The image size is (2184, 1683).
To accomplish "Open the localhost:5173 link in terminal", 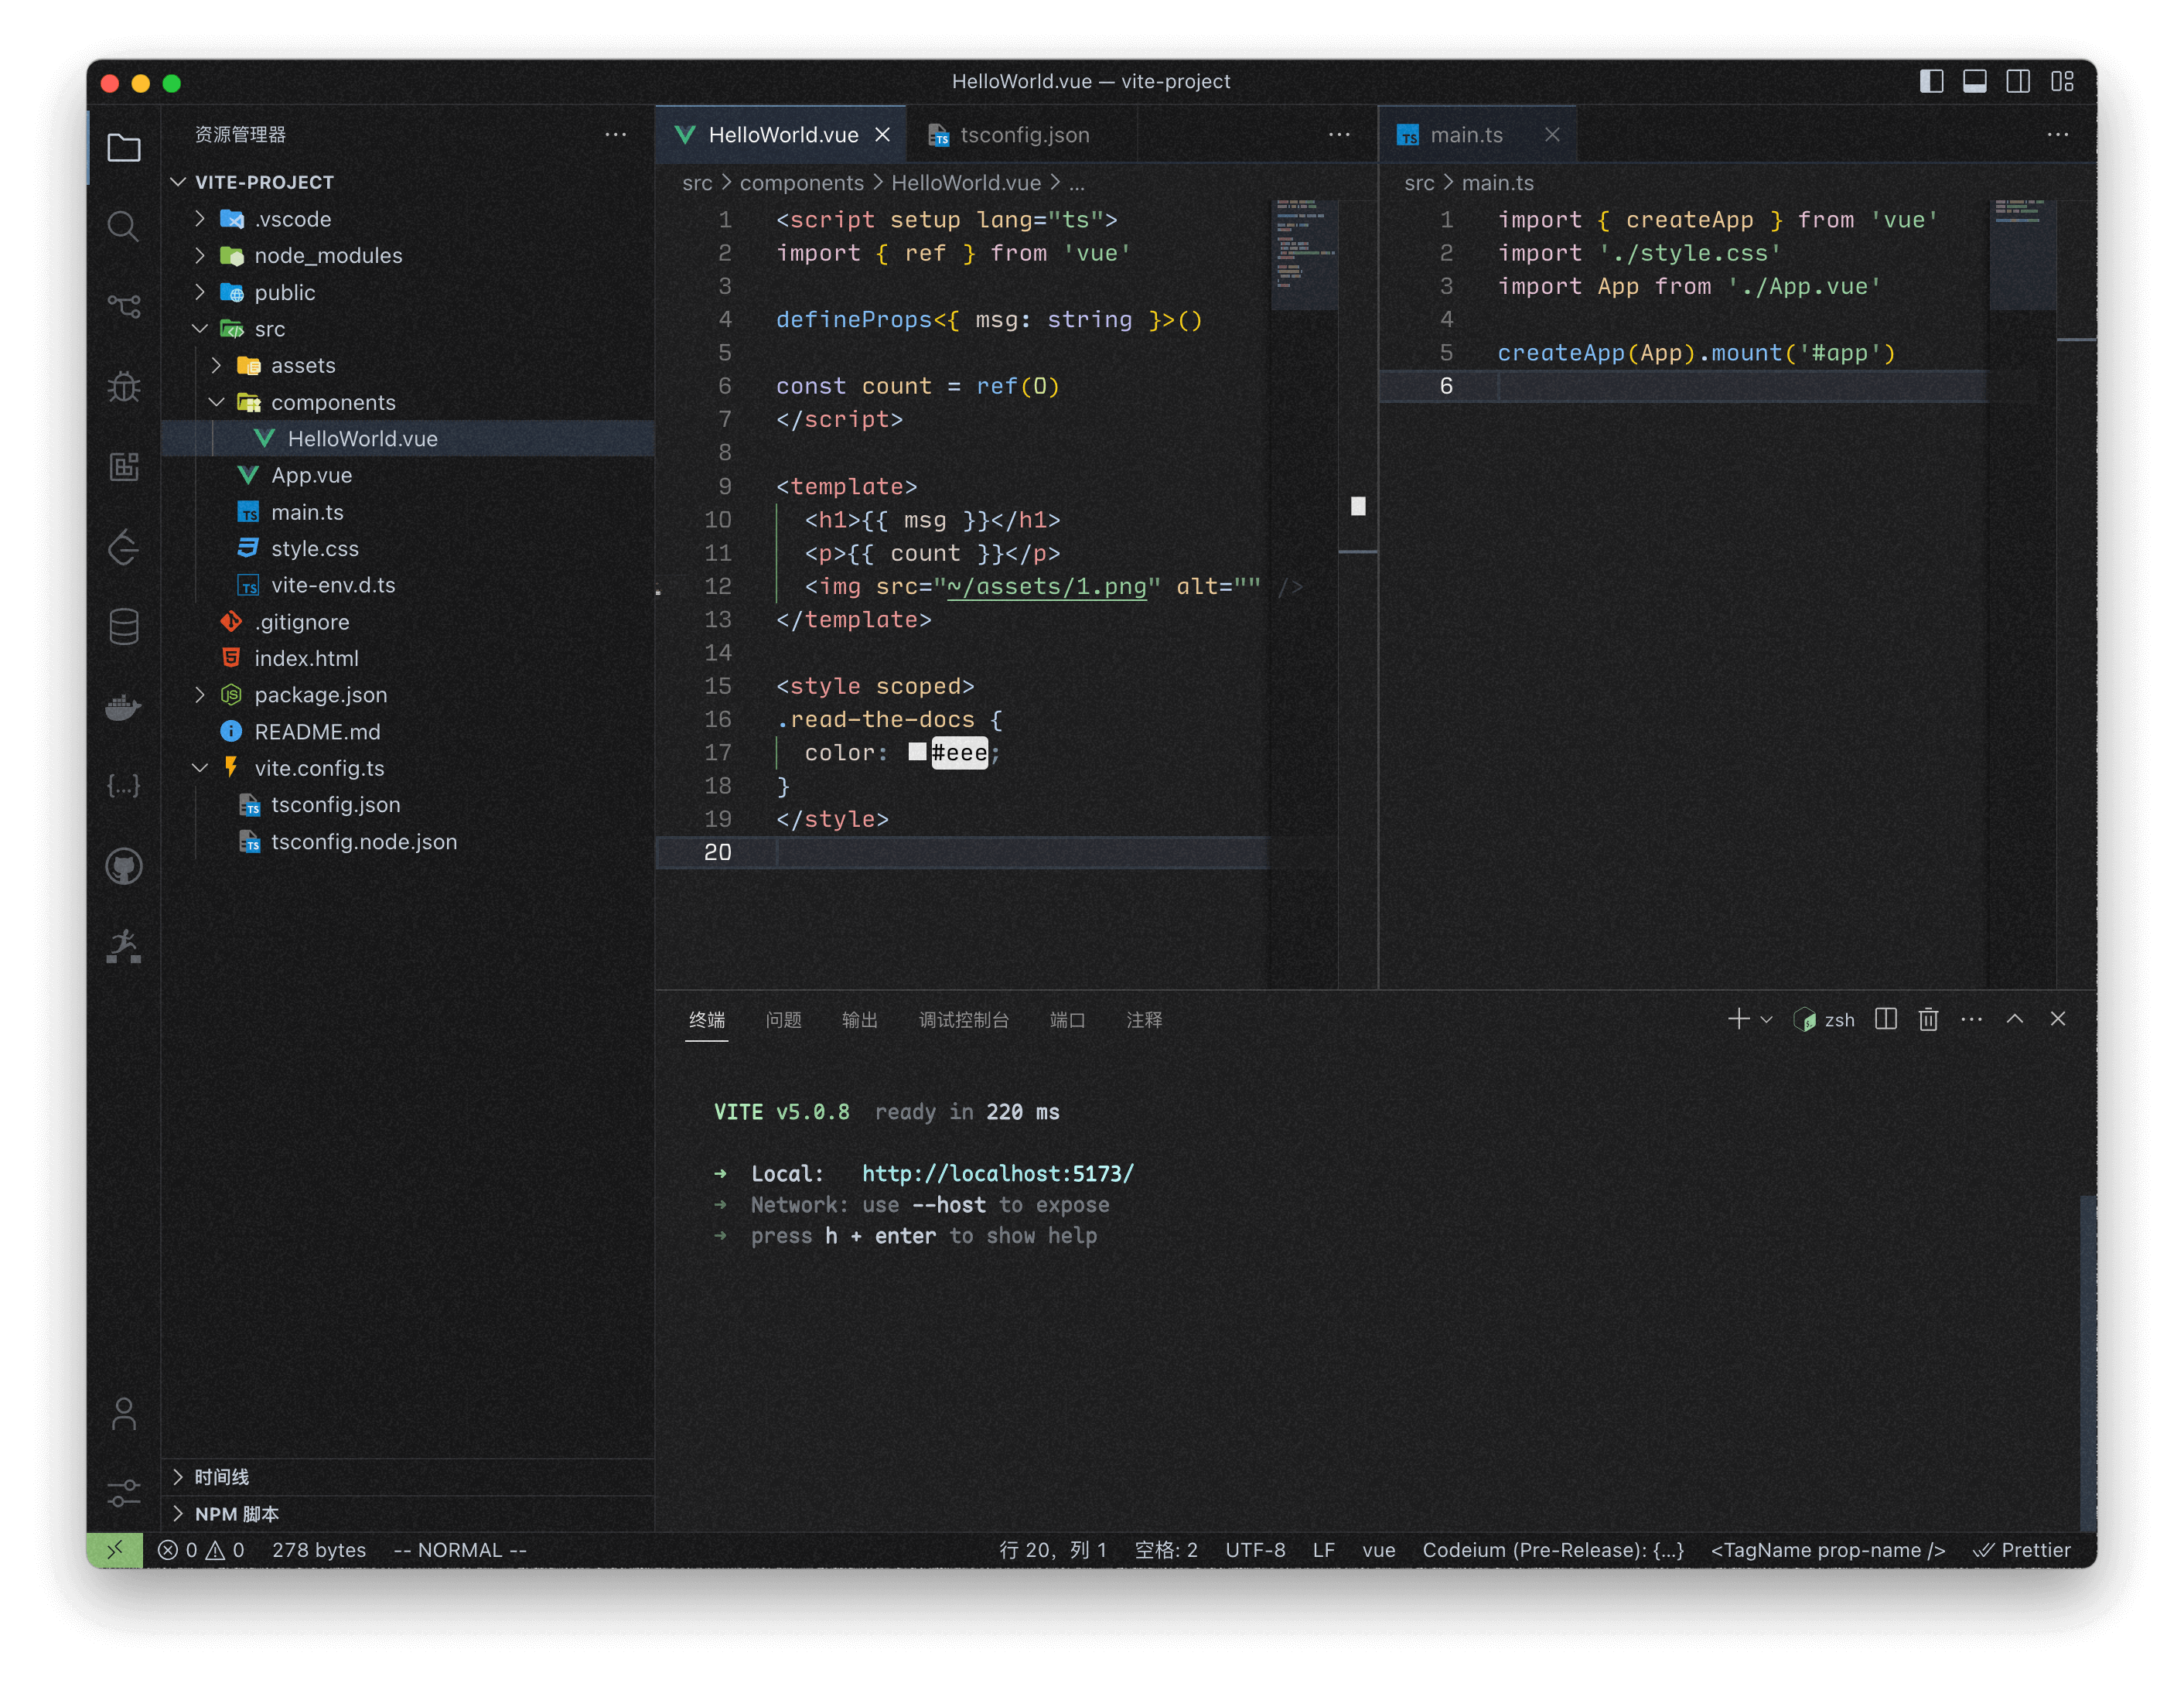I will 997,1173.
